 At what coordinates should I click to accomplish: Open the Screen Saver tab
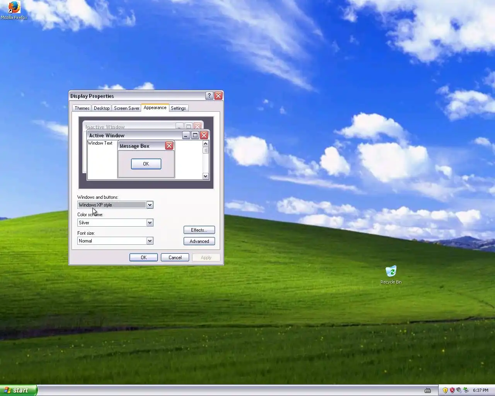(x=126, y=108)
